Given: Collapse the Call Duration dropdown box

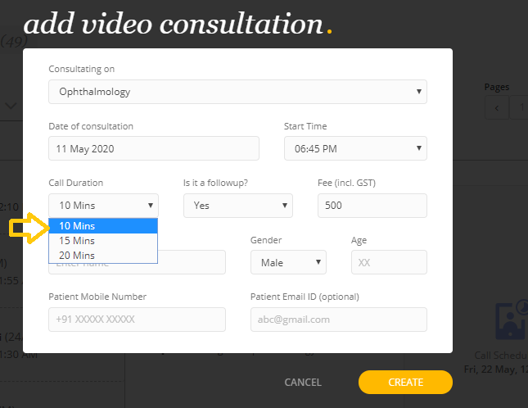Looking at the screenshot, I should coord(103,206).
